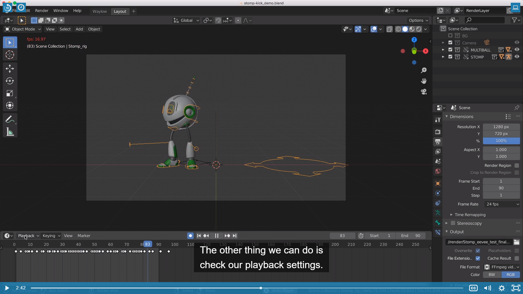The height and width of the screenshot is (294, 523).
Task: Select the RGB color button
Action: 510,275
